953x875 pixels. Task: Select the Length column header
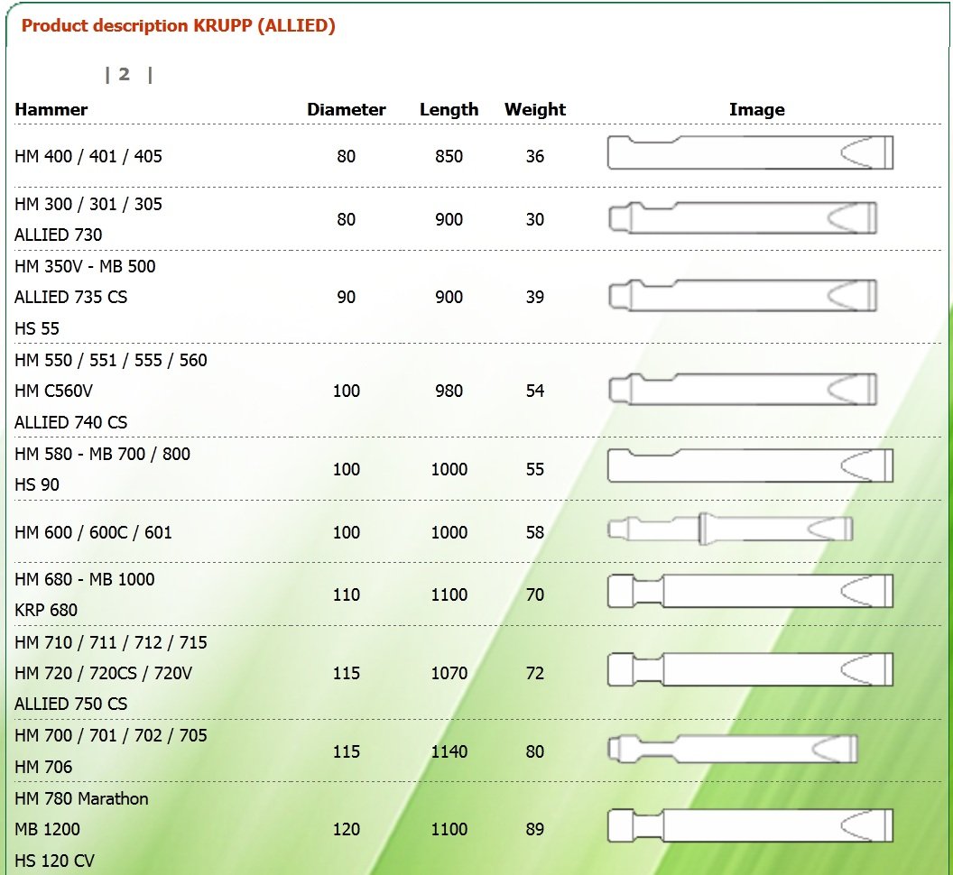(449, 109)
